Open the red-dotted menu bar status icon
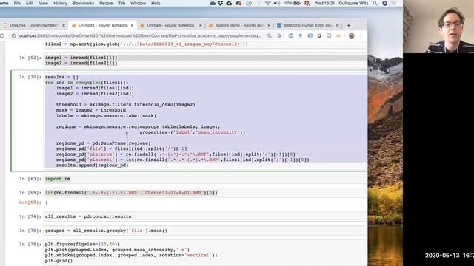The height and width of the screenshot is (266, 474). pos(238,3)
